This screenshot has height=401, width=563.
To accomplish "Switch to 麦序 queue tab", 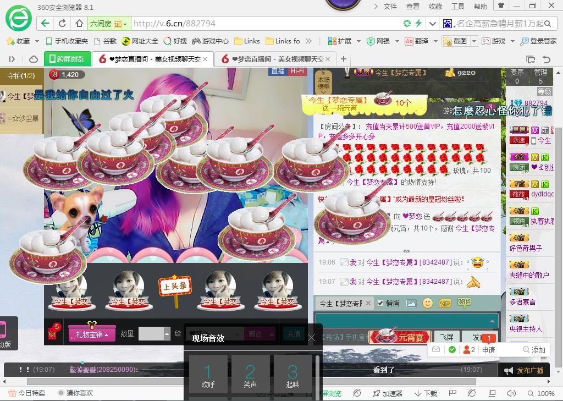I will tap(517, 76).
